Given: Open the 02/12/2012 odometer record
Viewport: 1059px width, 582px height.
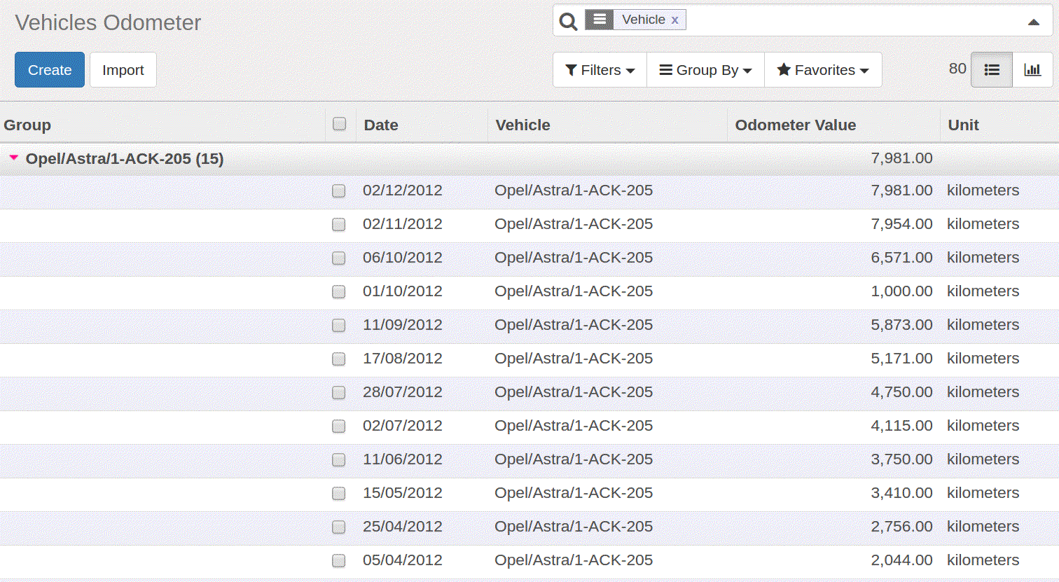Looking at the screenshot, I should (x=529, y=190).
